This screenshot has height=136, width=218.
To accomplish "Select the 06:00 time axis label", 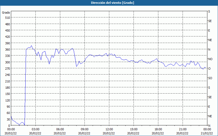I will [60, 129].
